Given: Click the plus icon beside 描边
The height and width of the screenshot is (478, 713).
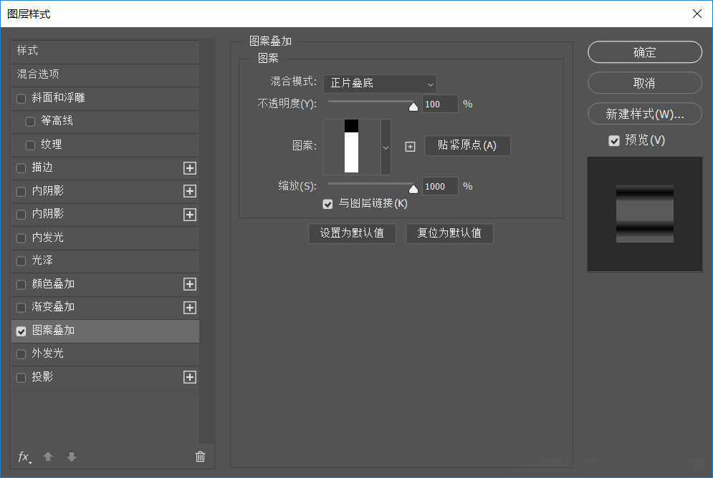Looking at the screenshot, I should point(189,168).
